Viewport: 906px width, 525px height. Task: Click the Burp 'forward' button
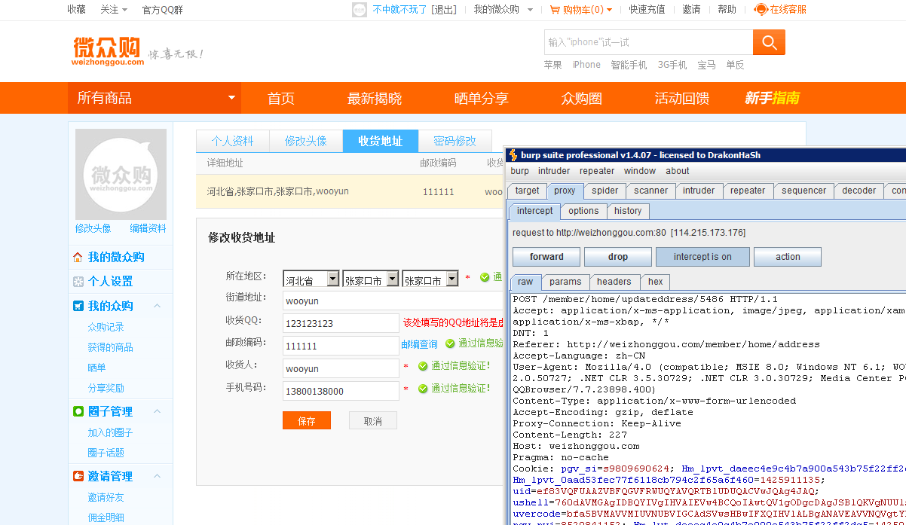coord(546,257)
